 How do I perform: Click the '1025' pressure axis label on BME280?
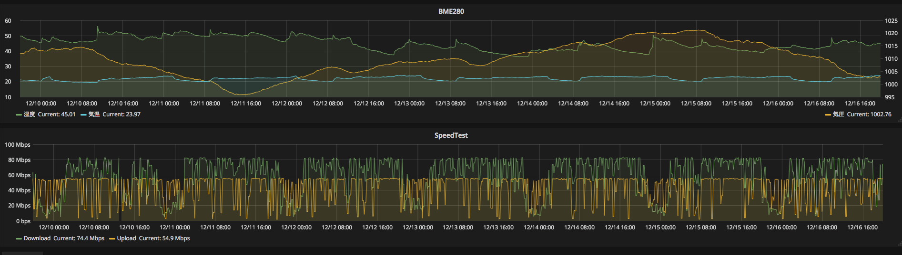(891, 21)
